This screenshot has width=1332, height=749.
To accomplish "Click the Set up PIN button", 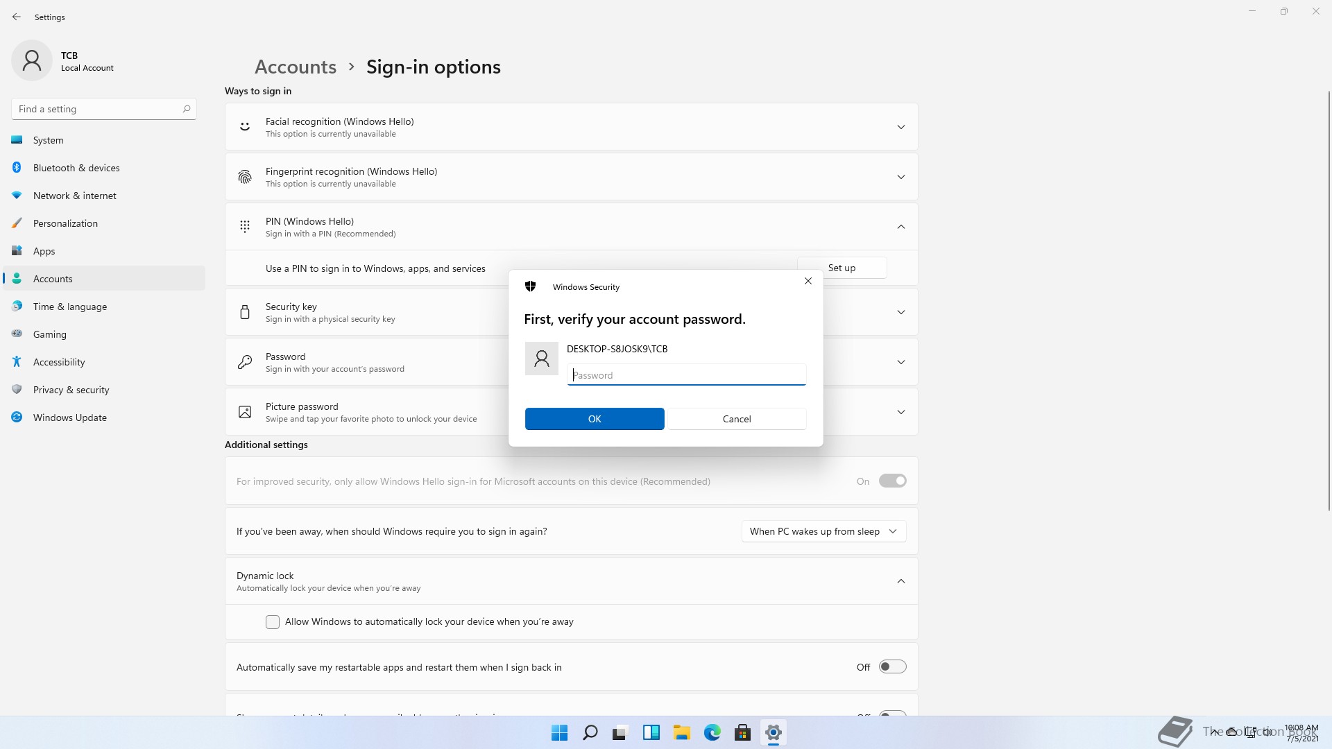I will [842, 268].
